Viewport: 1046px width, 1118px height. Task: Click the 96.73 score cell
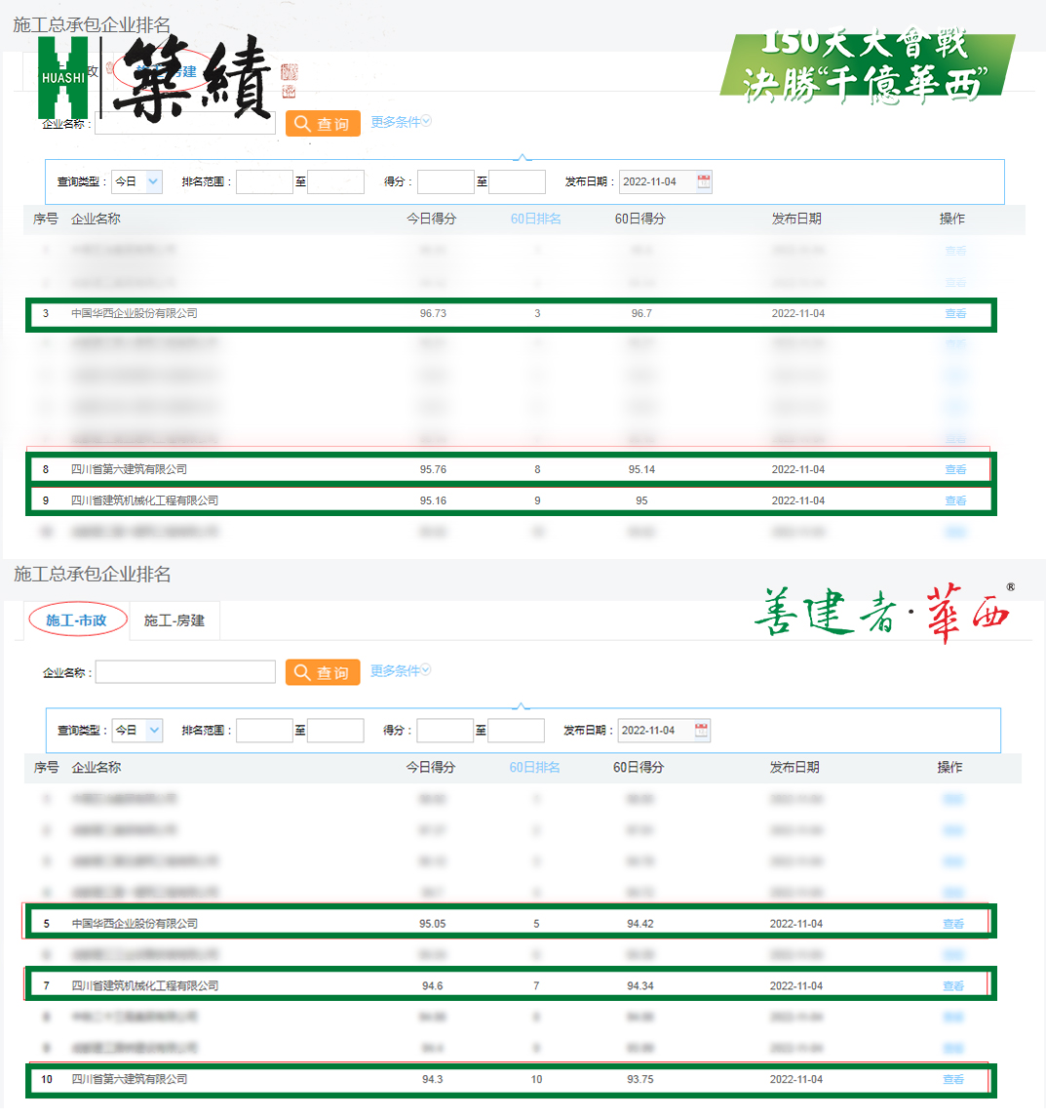433,314
